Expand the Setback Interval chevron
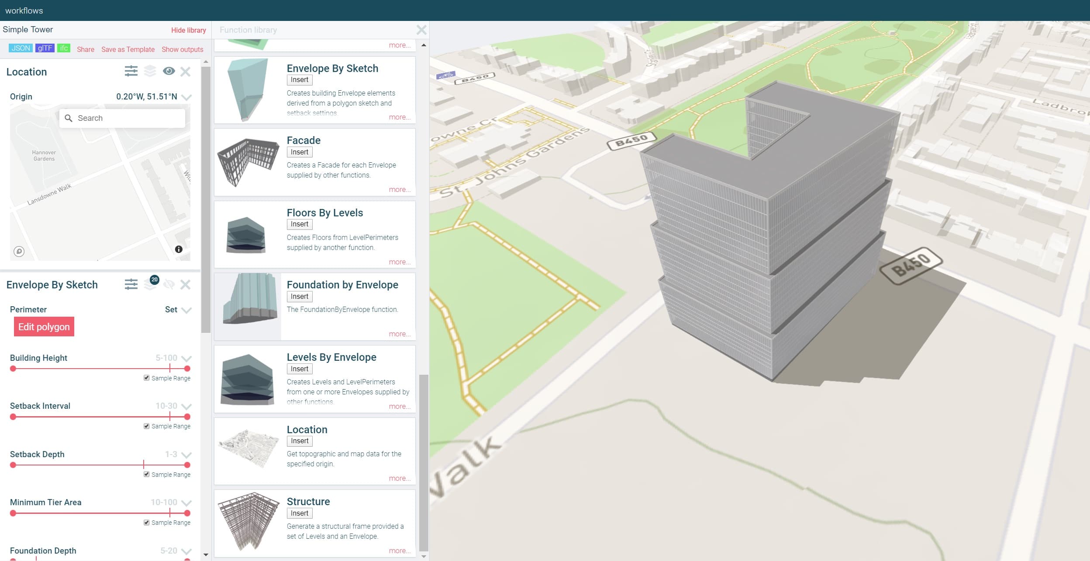 (186, 407)
